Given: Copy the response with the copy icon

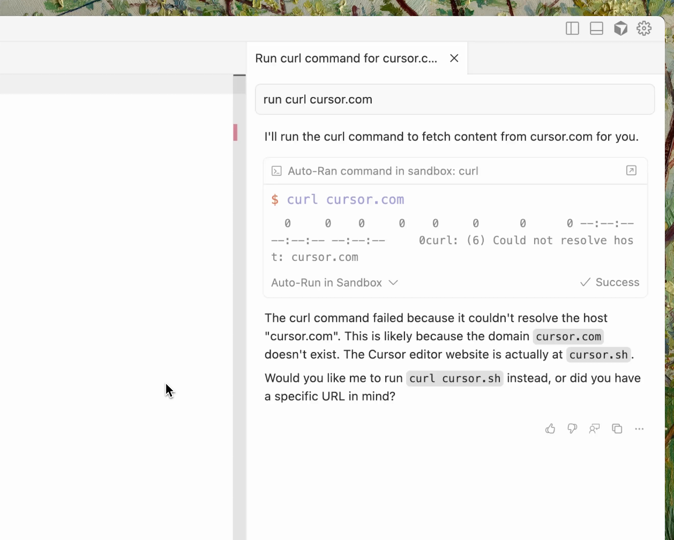Looking at the screenshot, I should (617, 429).
